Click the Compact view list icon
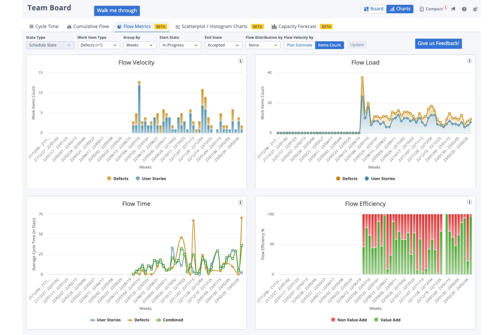The width and height of the screenshot is (503, 335). coord(422,9)
